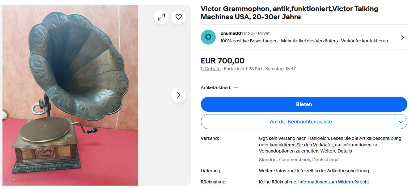Open Weitere Details for shipping
Viewport: 412px width, 189px height.
336,151
